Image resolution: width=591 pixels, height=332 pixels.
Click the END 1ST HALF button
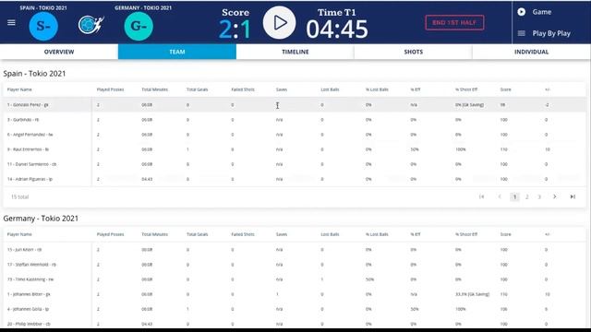pos(454,22)
